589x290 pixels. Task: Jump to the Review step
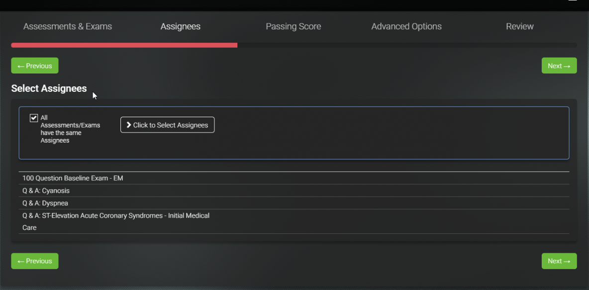point(519,27)
